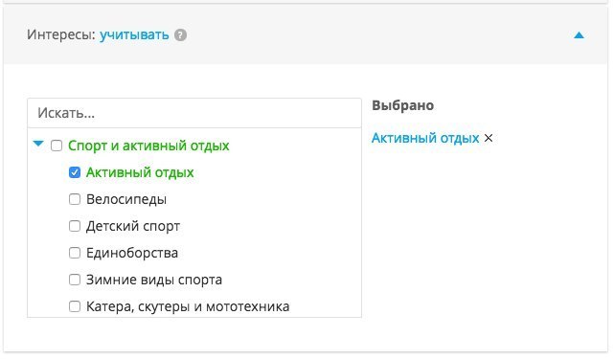
Task: Click the Зимние виды спорта label
Action: click(x=154, y=280)
